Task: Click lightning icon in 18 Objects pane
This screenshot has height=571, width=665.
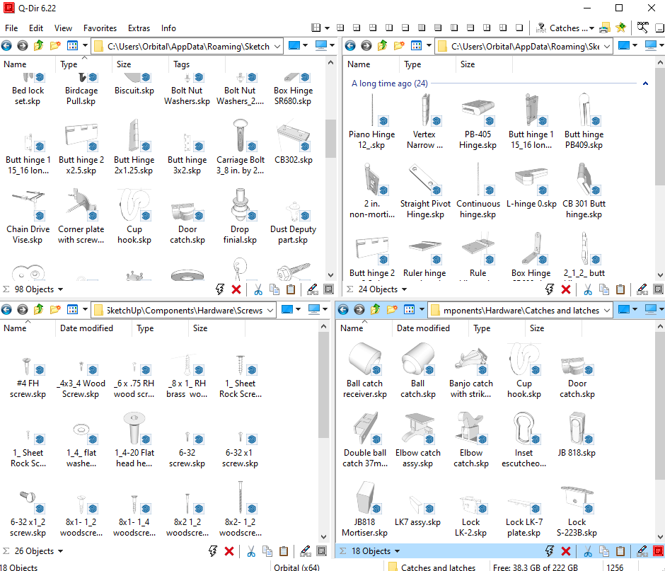Action: point(549,551)
